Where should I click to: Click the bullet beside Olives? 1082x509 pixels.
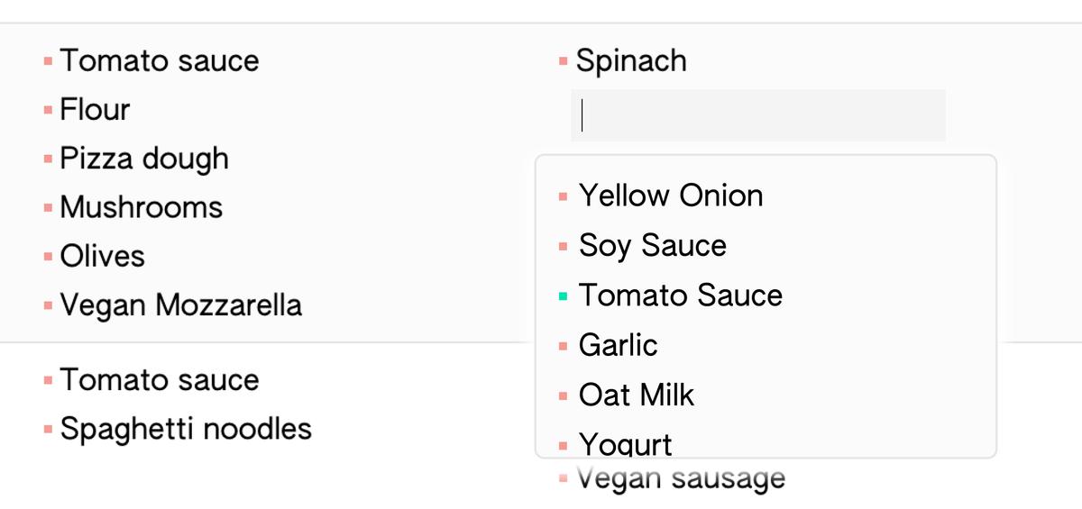pyautogui.click(x=48, y=257)
